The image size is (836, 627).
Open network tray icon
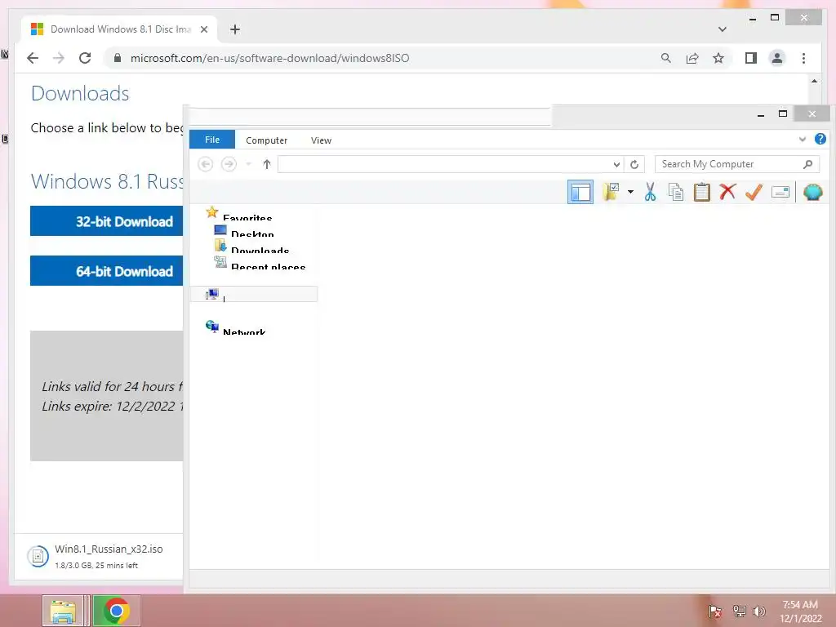[x=739, y=611]
